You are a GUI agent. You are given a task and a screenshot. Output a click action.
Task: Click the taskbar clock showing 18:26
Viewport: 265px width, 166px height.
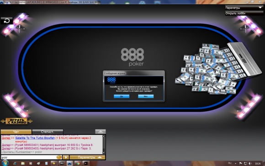pos(258,163)
